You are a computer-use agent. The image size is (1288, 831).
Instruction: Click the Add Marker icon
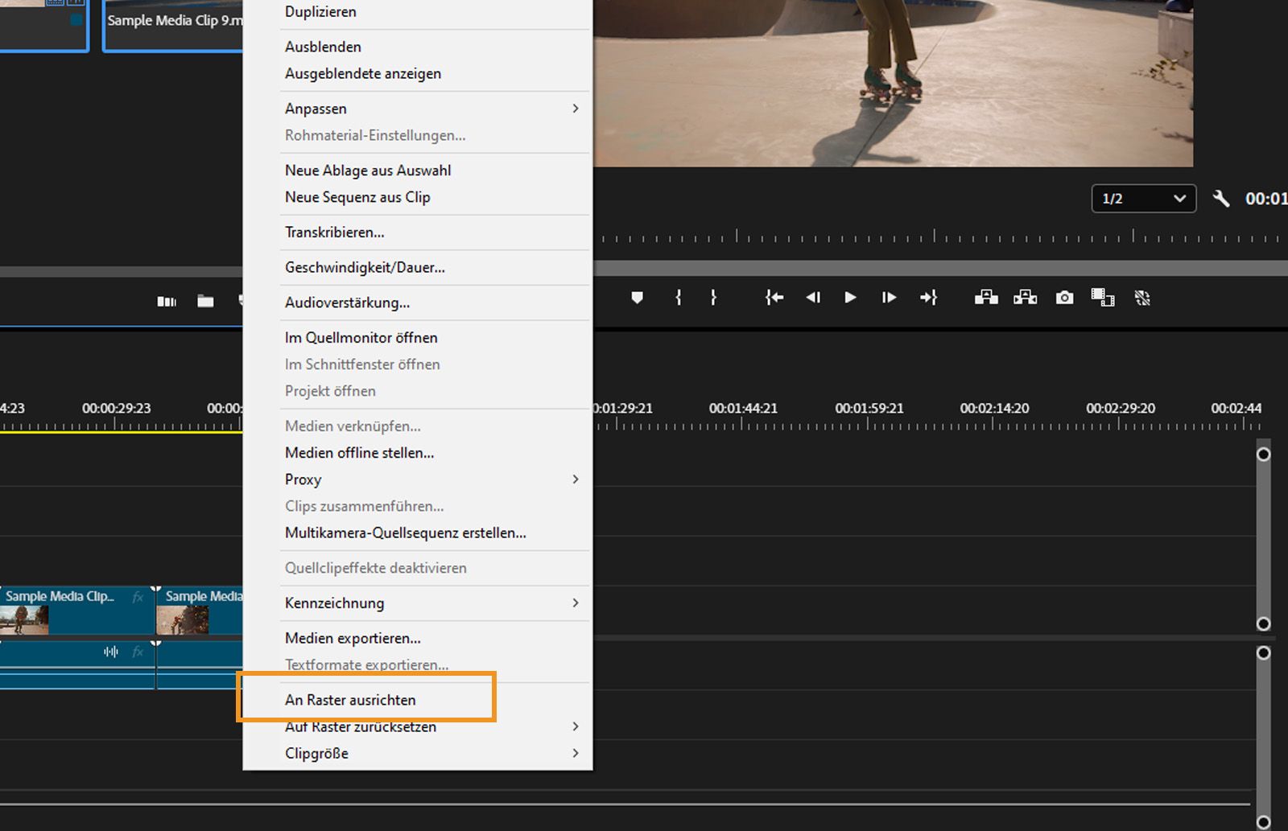point(638,298)
